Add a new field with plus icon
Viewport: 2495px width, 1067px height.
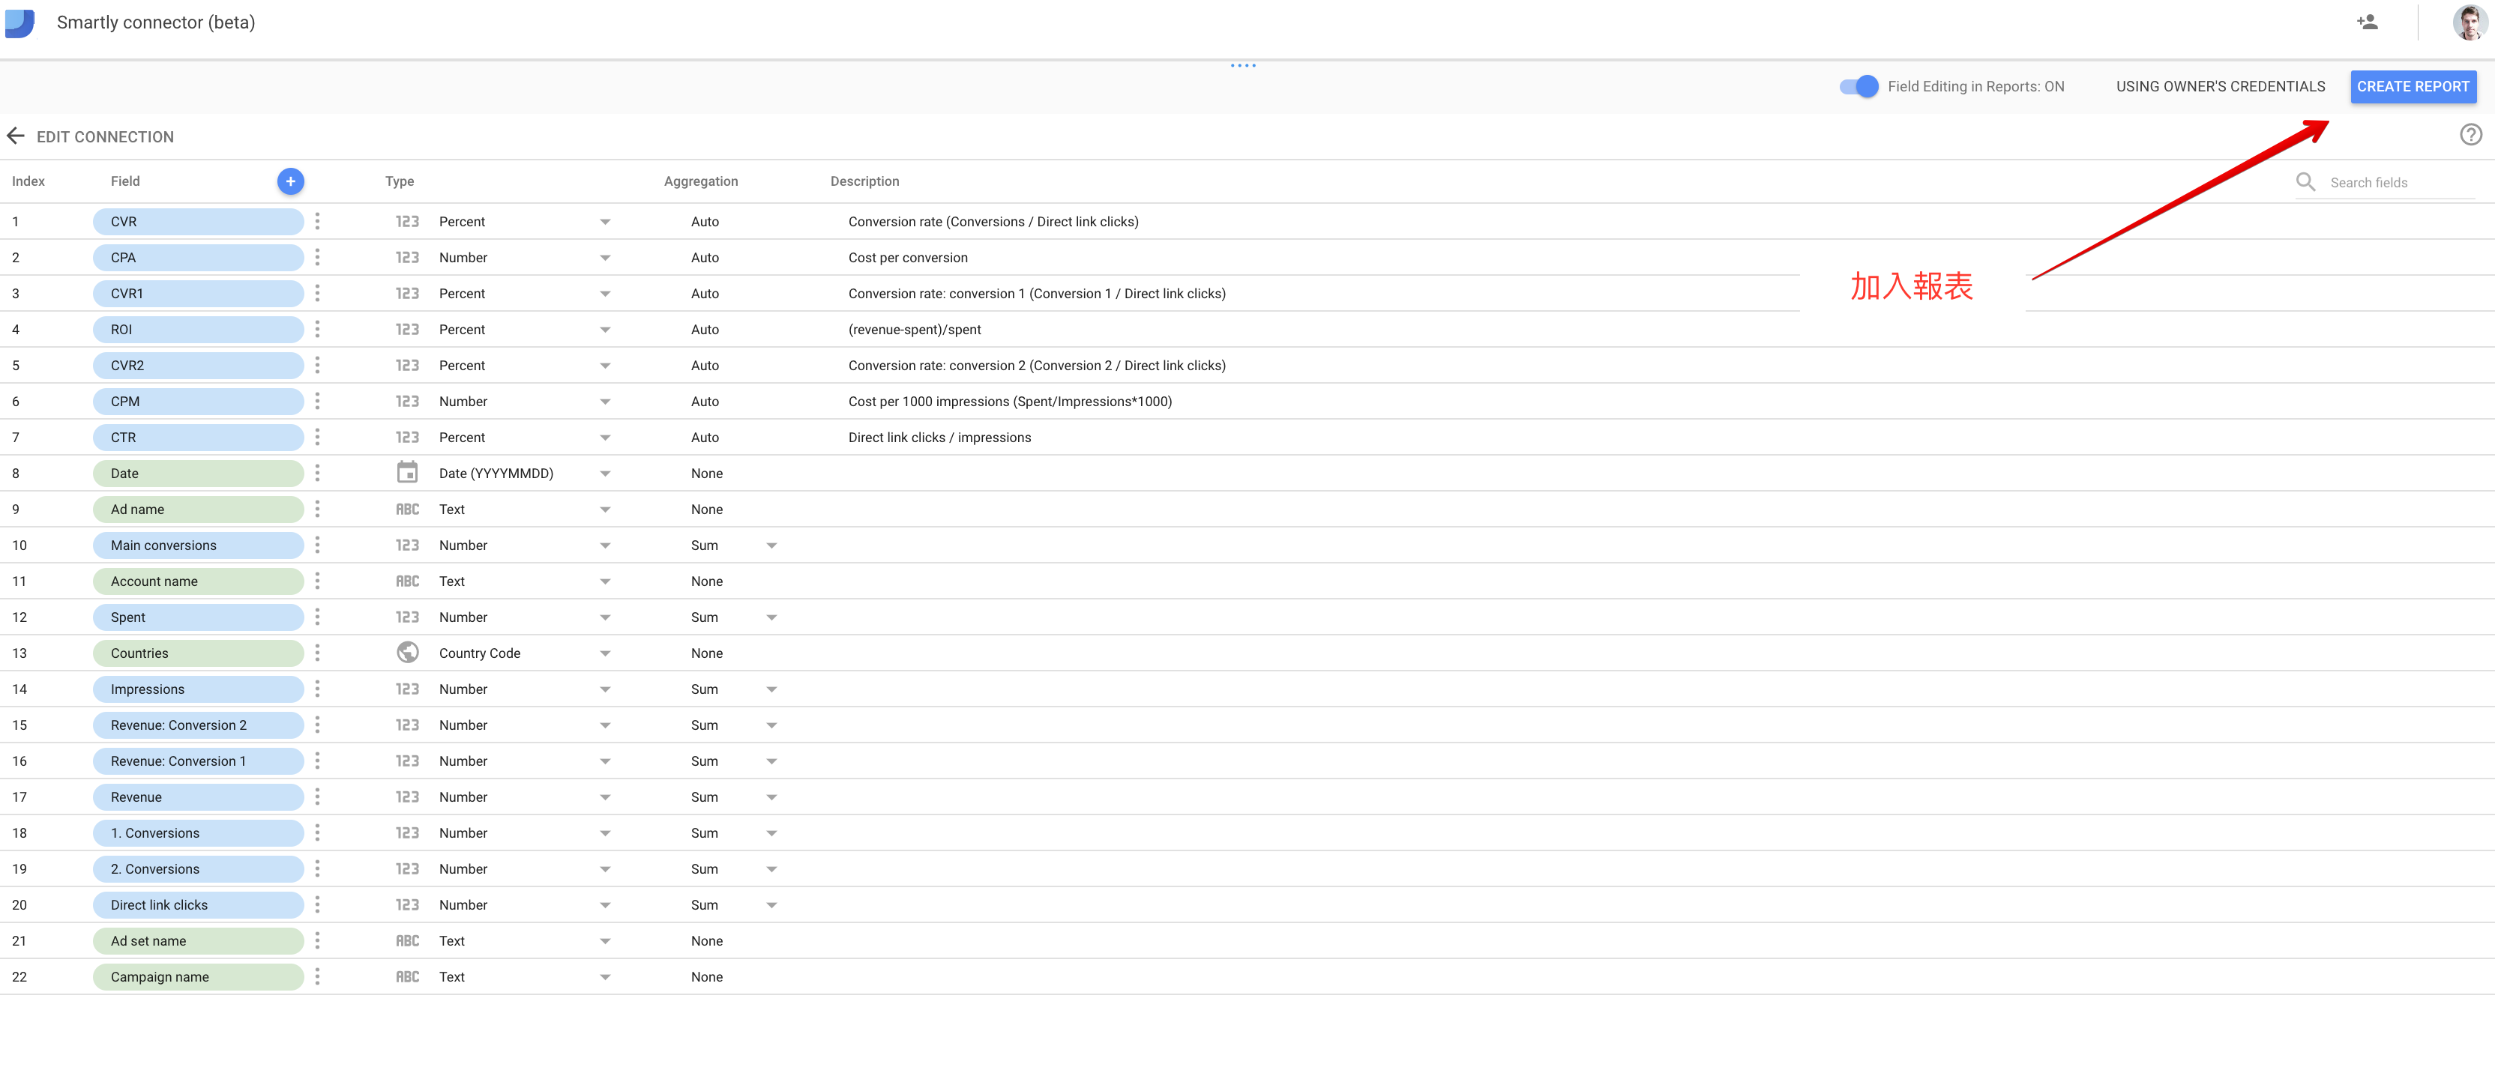[x=291, y=181]
